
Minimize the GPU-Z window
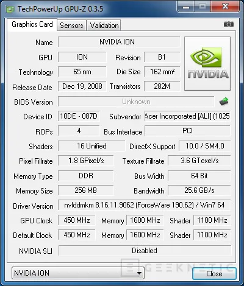pos(186,7)
